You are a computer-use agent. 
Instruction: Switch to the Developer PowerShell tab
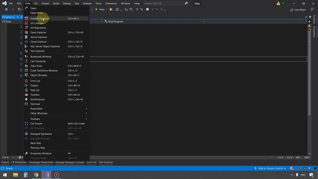coord(41,163)
